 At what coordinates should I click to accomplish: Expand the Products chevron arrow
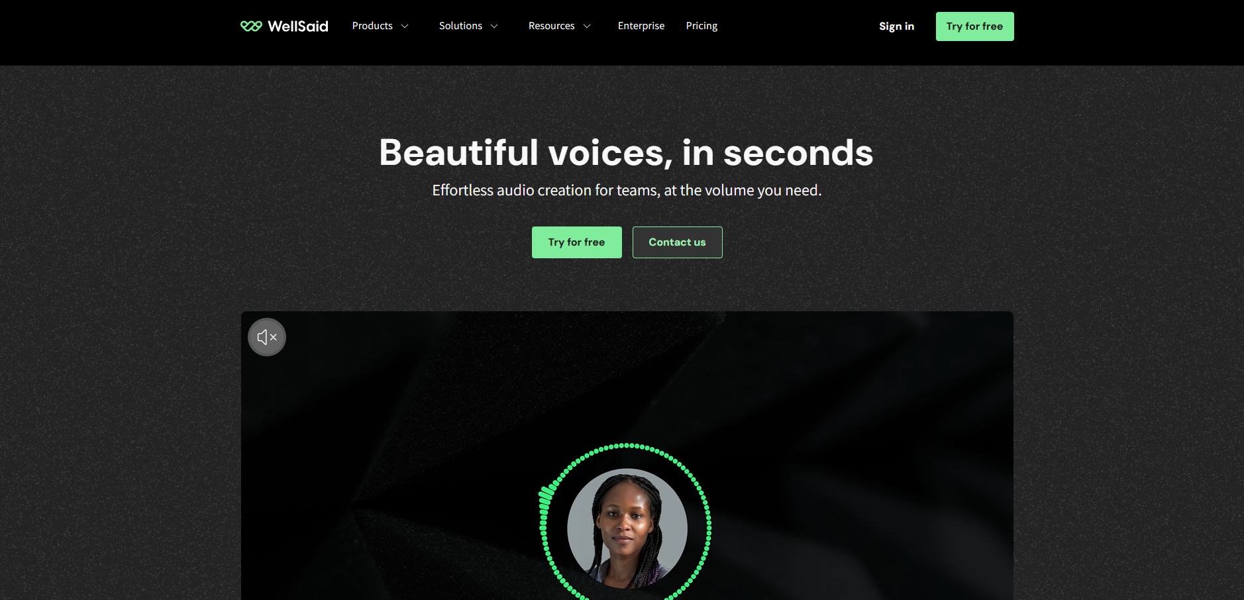click(x=405, y=26)
